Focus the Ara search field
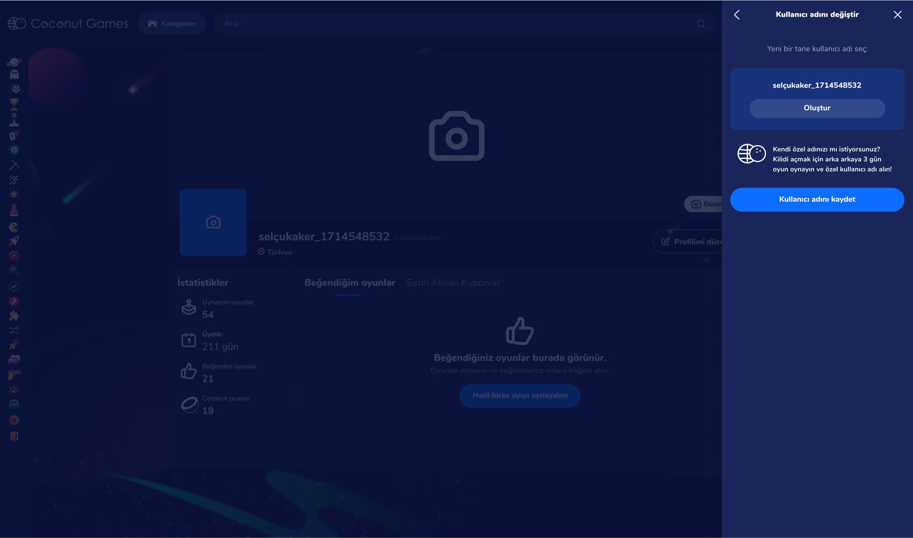The height and width of the screenshot is (538, 913). point(464,24)
